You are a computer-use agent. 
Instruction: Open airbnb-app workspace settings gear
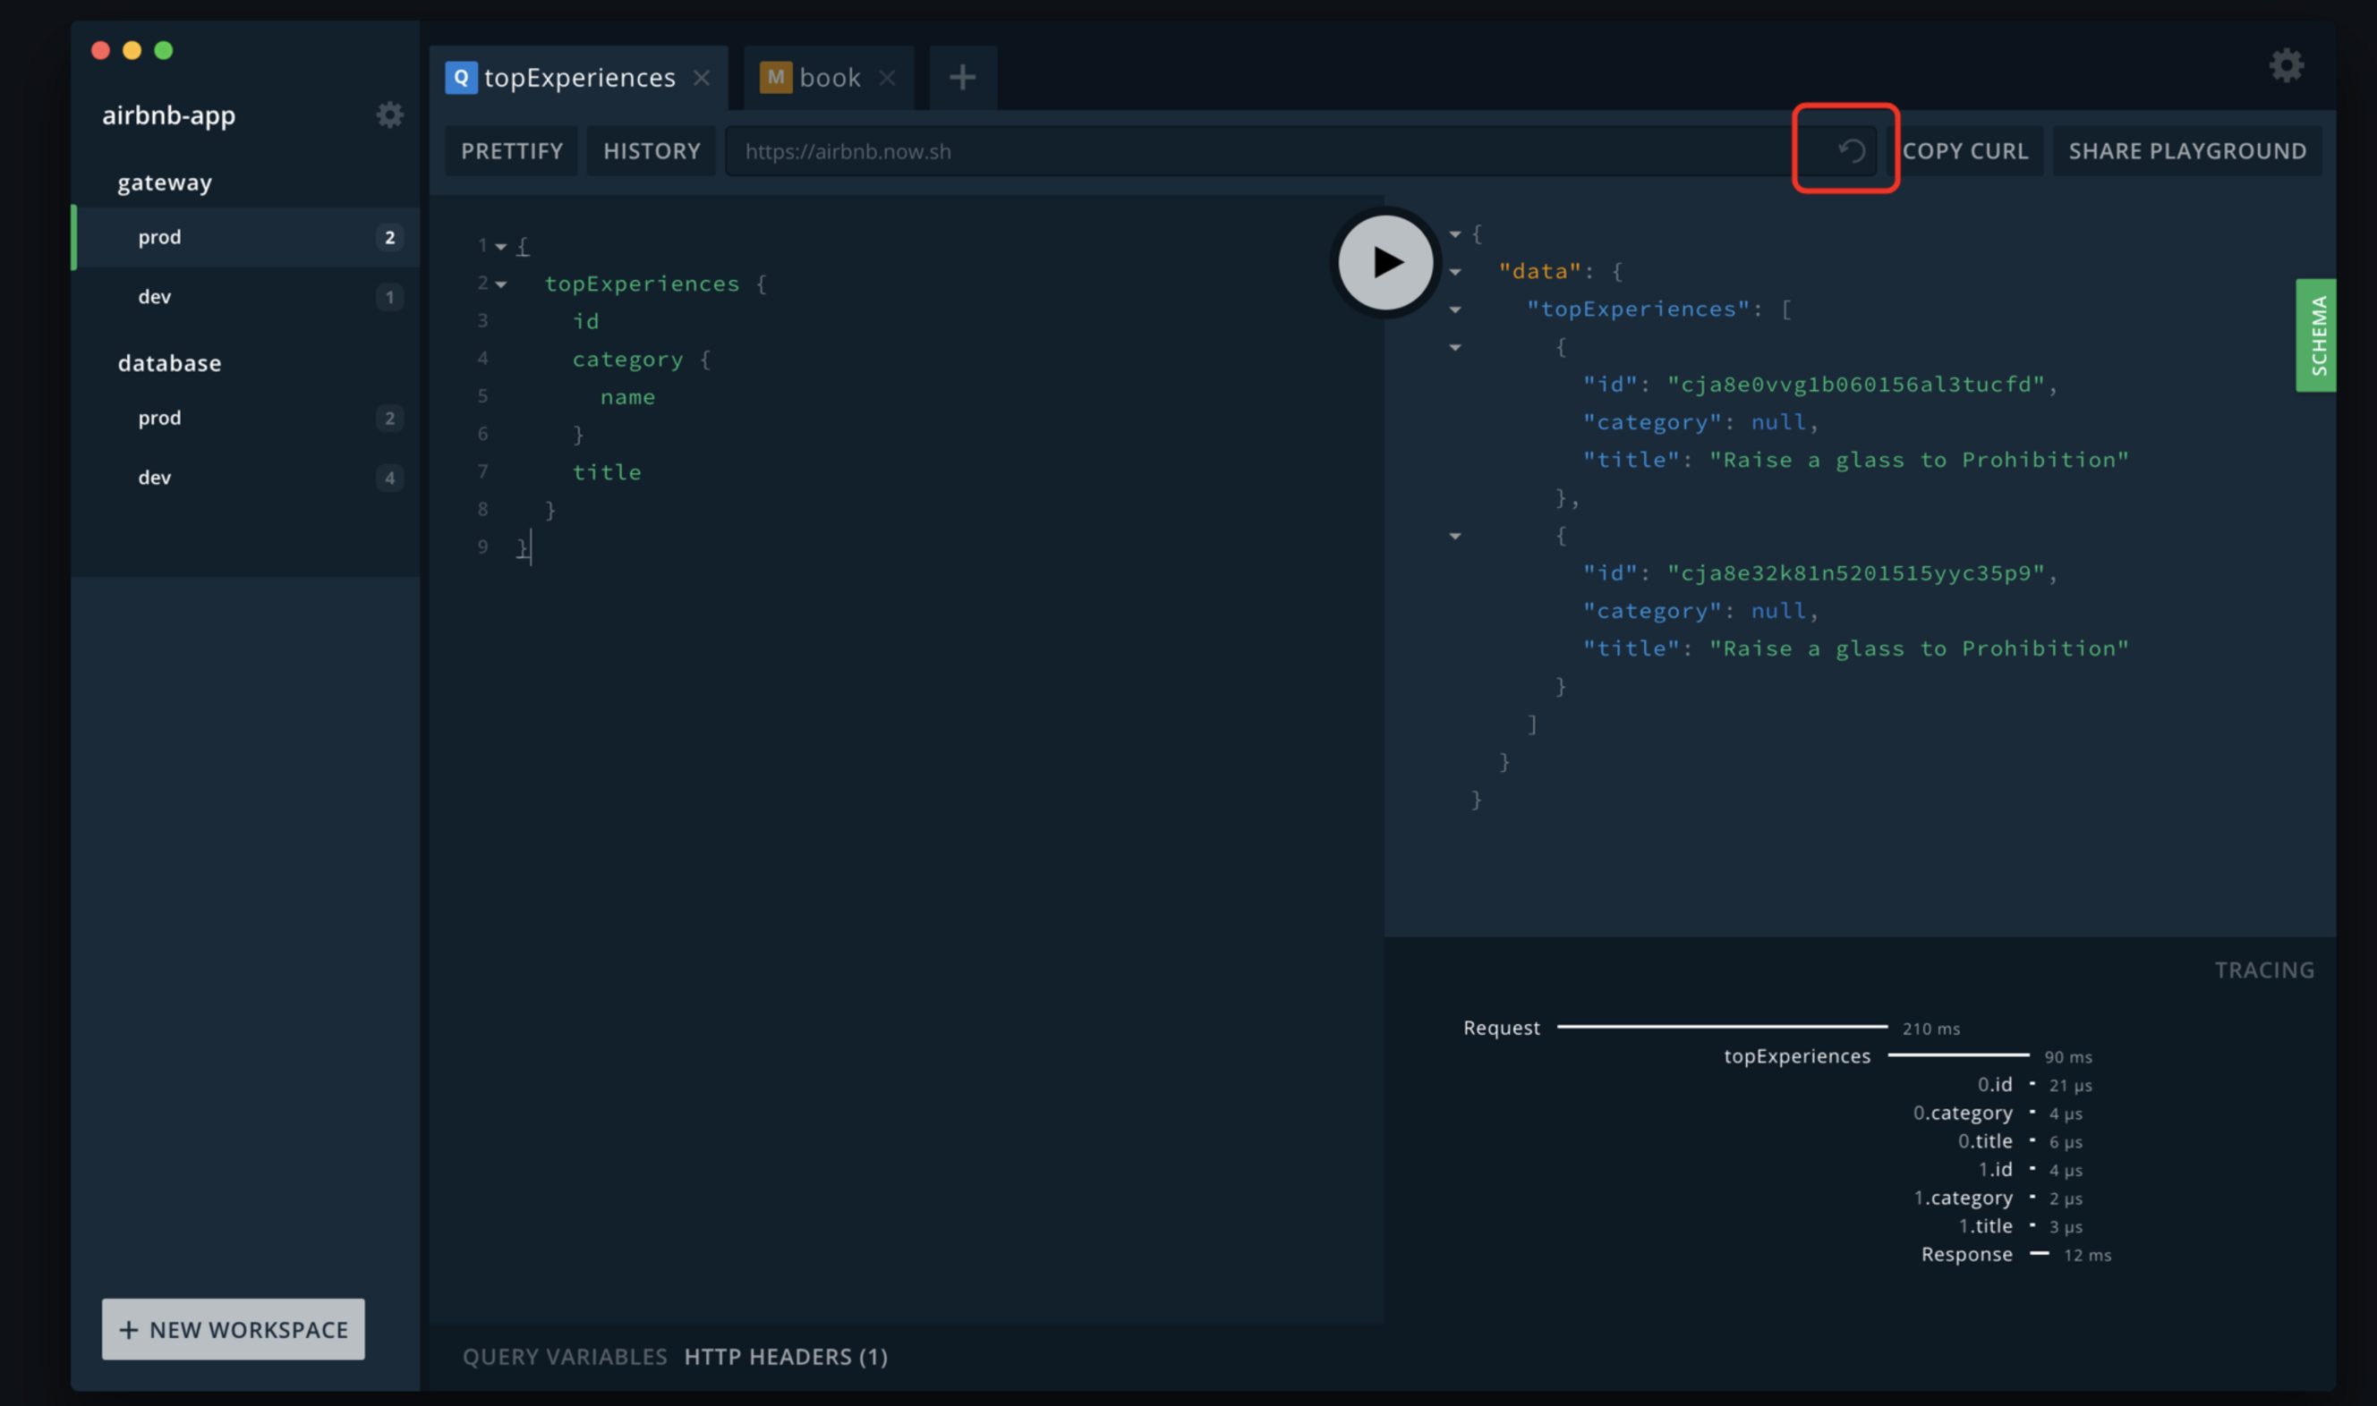[x=389, y=114]
